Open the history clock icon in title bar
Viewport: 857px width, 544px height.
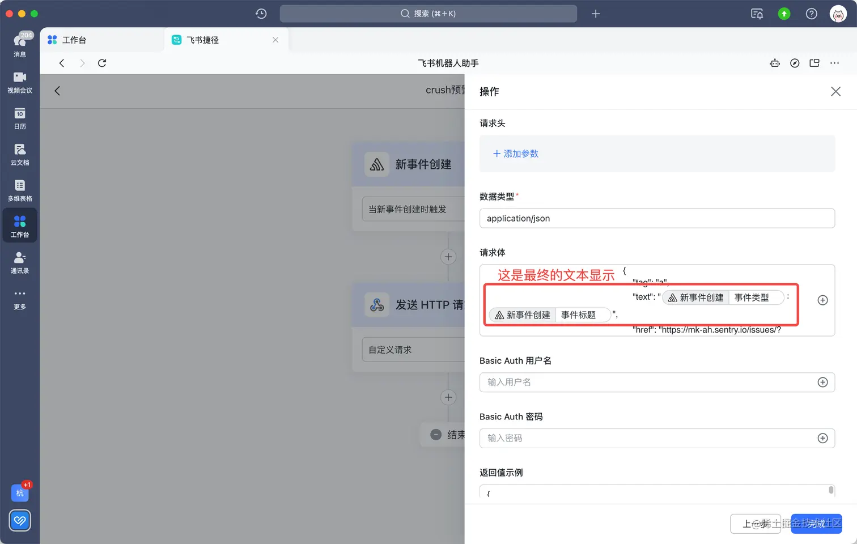pos(261,14)
